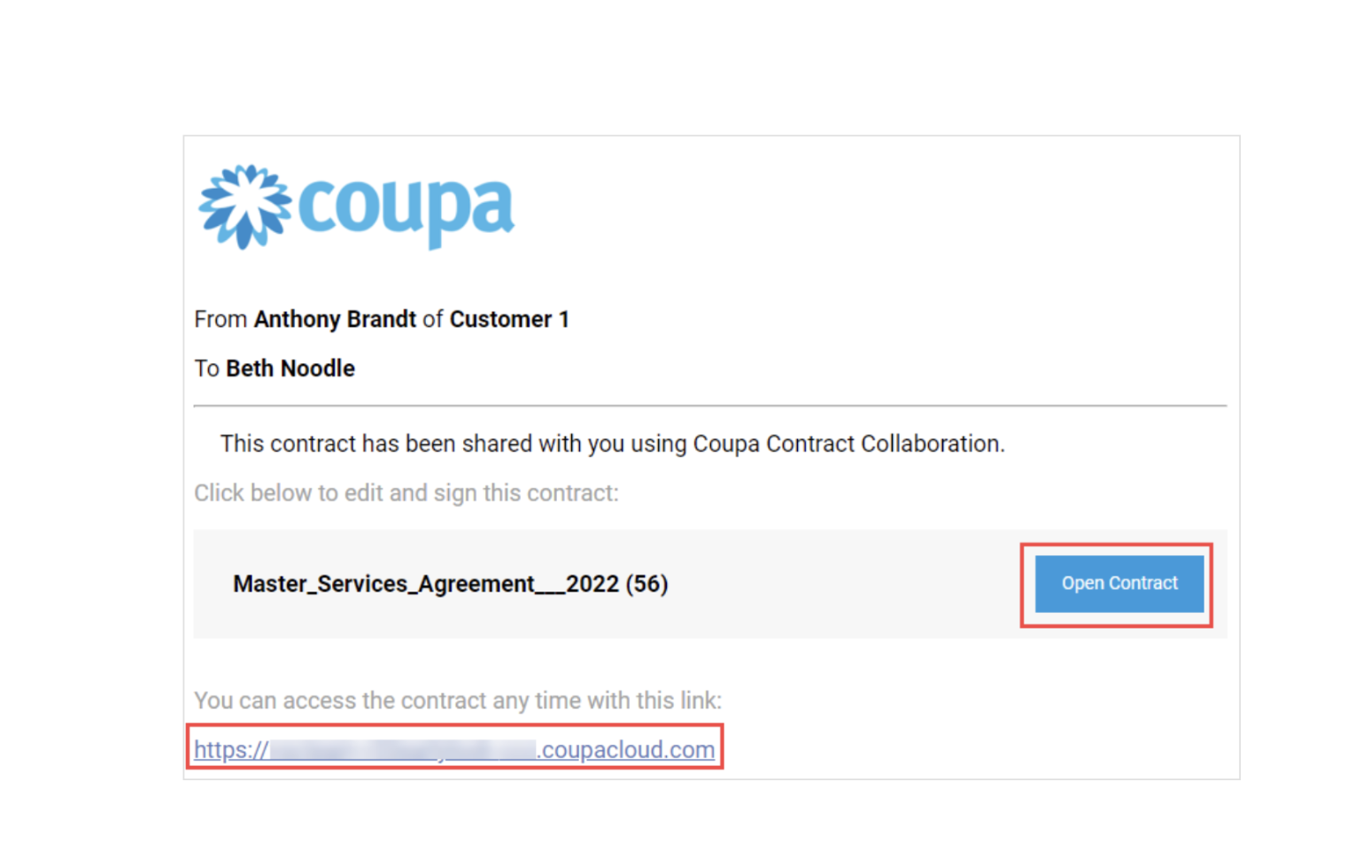
Task: Click the contract sharing notice text
Action: click(x=611, y=444)
